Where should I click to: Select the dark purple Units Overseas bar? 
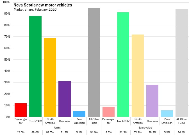[x=65, y=99]
